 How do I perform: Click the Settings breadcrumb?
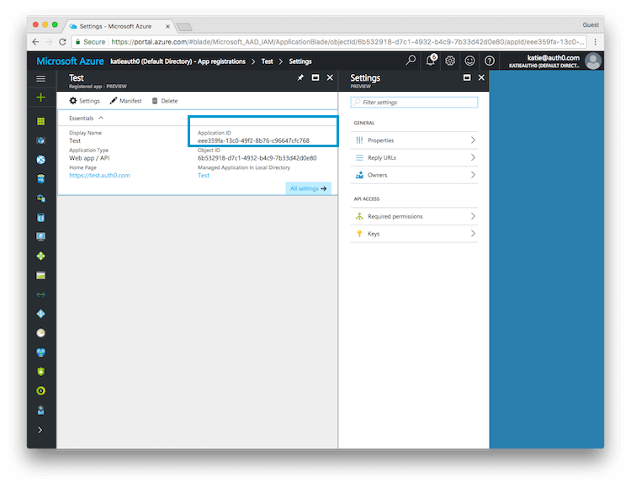[x=300, y=61]
